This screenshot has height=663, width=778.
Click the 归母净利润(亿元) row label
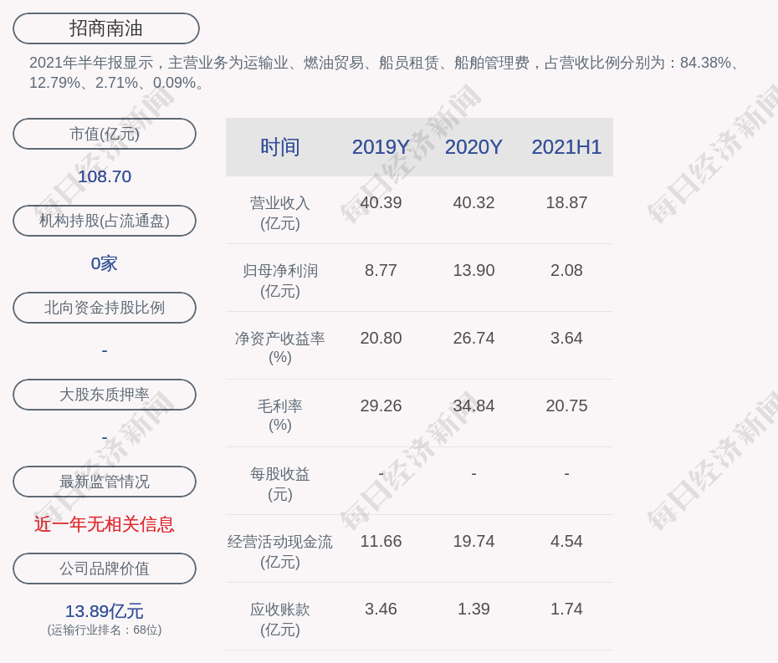coord(280,281)
